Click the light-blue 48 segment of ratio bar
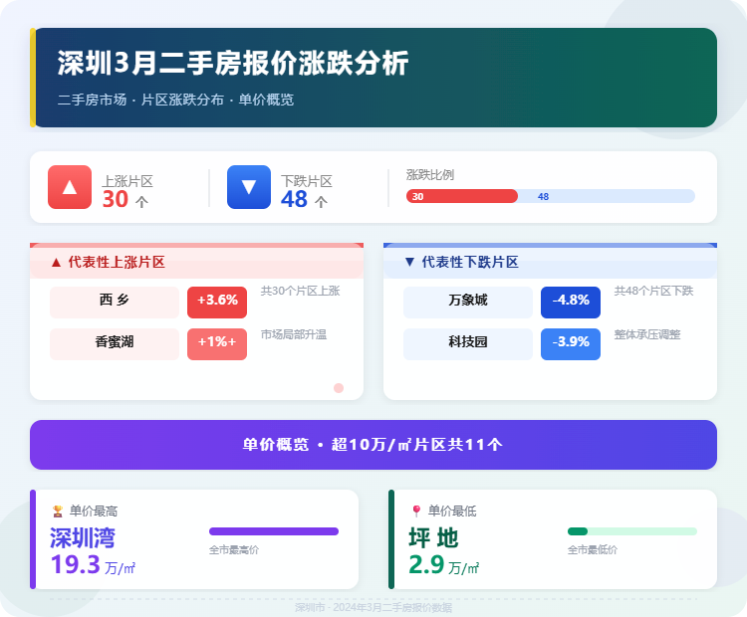Viewport: 747px width, 617px height. [x=607, y=196]
